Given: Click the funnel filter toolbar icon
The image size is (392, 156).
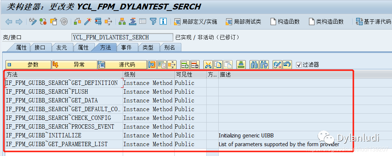Looking at the screenshot, I should [x=153, y=22].
